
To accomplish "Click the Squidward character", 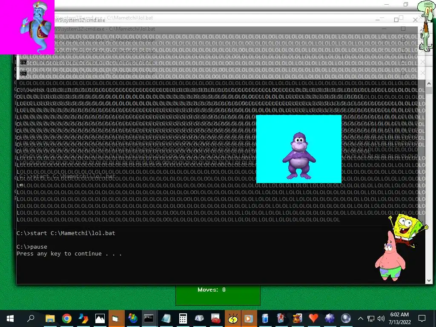I will [x=427, y=26].
